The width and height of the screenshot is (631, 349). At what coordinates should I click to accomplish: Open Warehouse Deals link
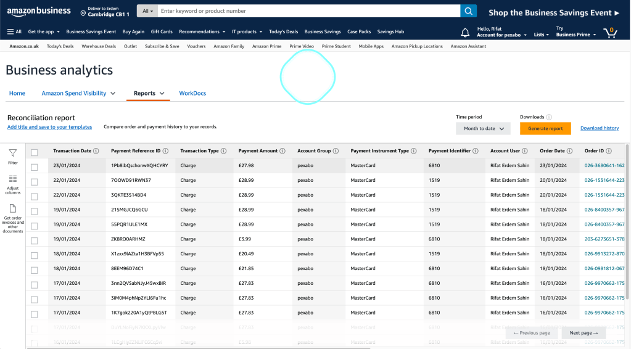point(99,46)
